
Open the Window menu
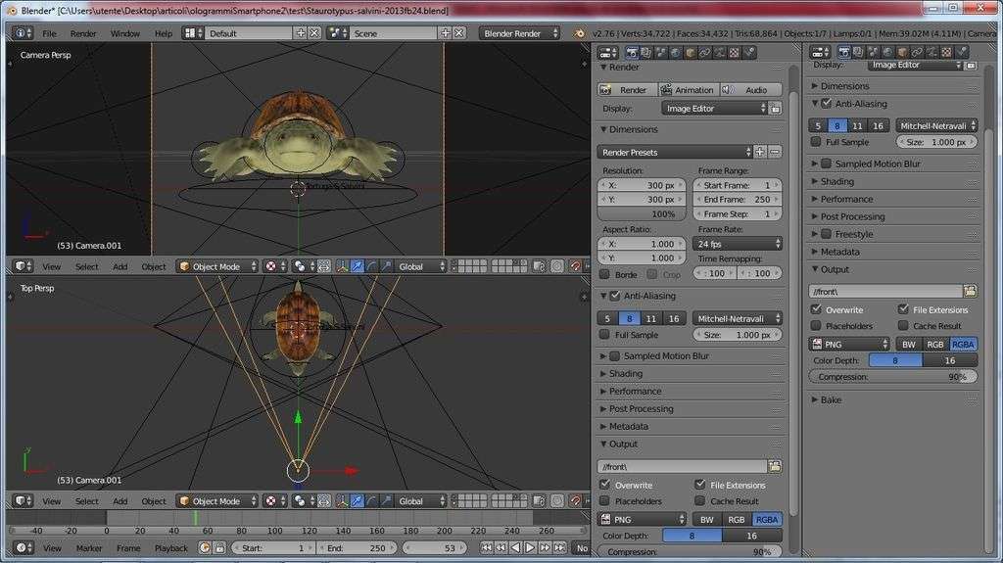coord(124,33)
